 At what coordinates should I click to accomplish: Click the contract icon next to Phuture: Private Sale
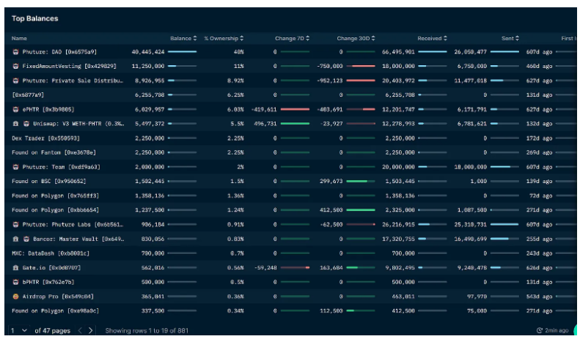pyautogui.click(x=15, y=81)
